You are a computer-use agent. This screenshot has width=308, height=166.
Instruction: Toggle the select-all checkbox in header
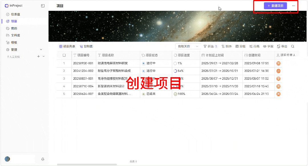64,55
